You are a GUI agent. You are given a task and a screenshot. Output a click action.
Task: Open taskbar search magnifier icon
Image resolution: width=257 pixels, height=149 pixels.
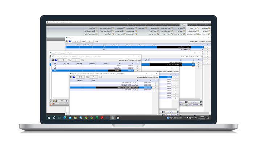click(54, 118)
